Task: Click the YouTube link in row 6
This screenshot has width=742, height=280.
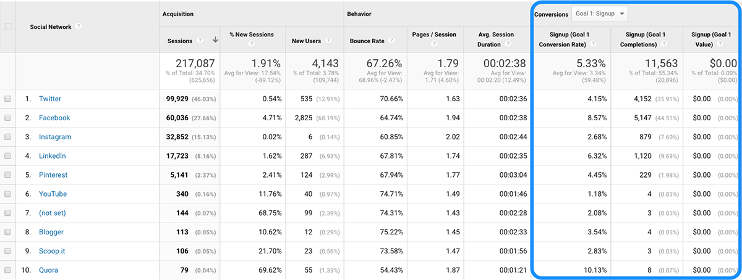Action: 53,194
